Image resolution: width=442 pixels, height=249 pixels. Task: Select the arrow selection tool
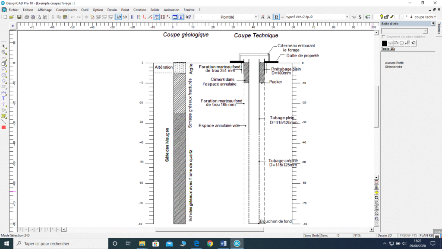[4, 46]
